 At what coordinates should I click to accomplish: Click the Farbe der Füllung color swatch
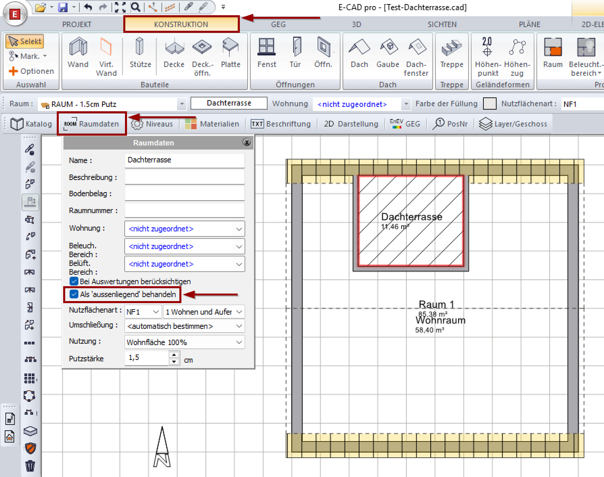pyautogui.click(x=489, y=104)
